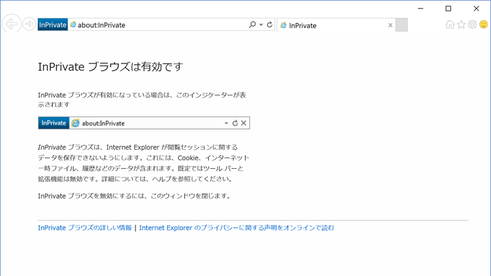Open the Tools gear menu
The image size is (491, 276).
tap(472, 24)
